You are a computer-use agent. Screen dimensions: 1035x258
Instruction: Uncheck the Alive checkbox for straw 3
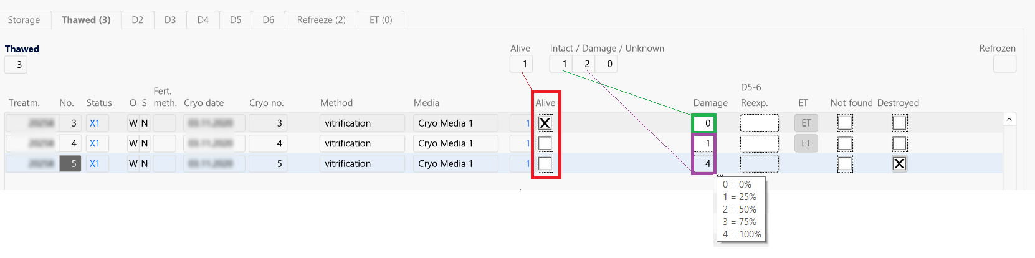coord(545,123)
